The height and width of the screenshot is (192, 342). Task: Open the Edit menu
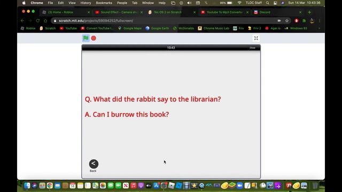coord(60,3)
